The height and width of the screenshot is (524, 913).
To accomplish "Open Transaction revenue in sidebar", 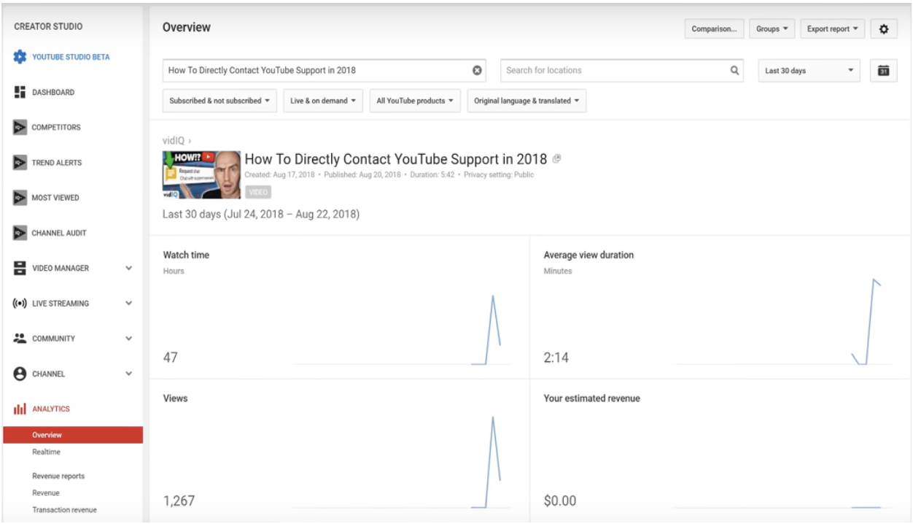I will [x=64, y=509].
